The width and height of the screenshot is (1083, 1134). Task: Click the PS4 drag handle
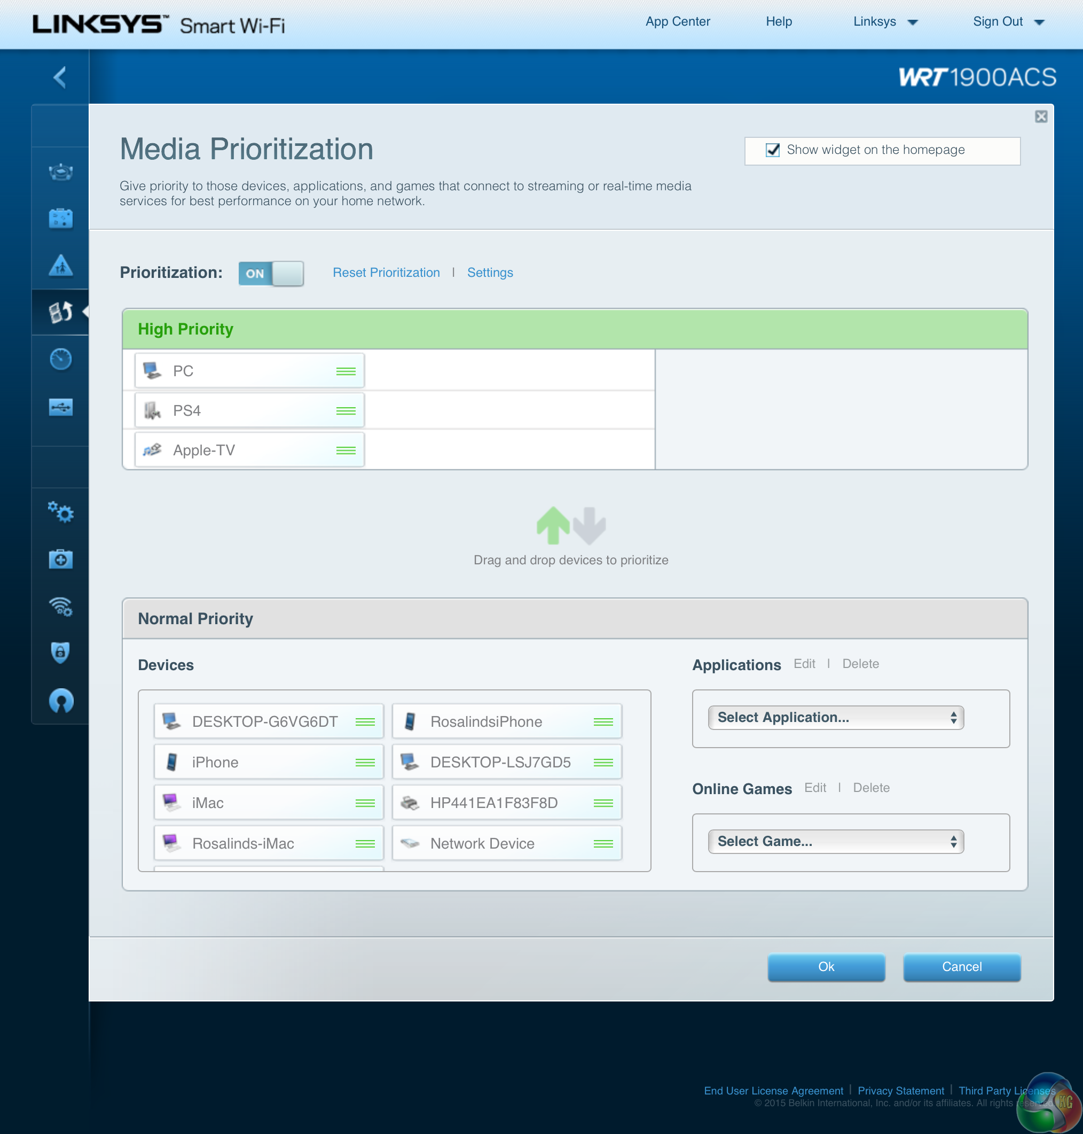(x=345, y=411)
